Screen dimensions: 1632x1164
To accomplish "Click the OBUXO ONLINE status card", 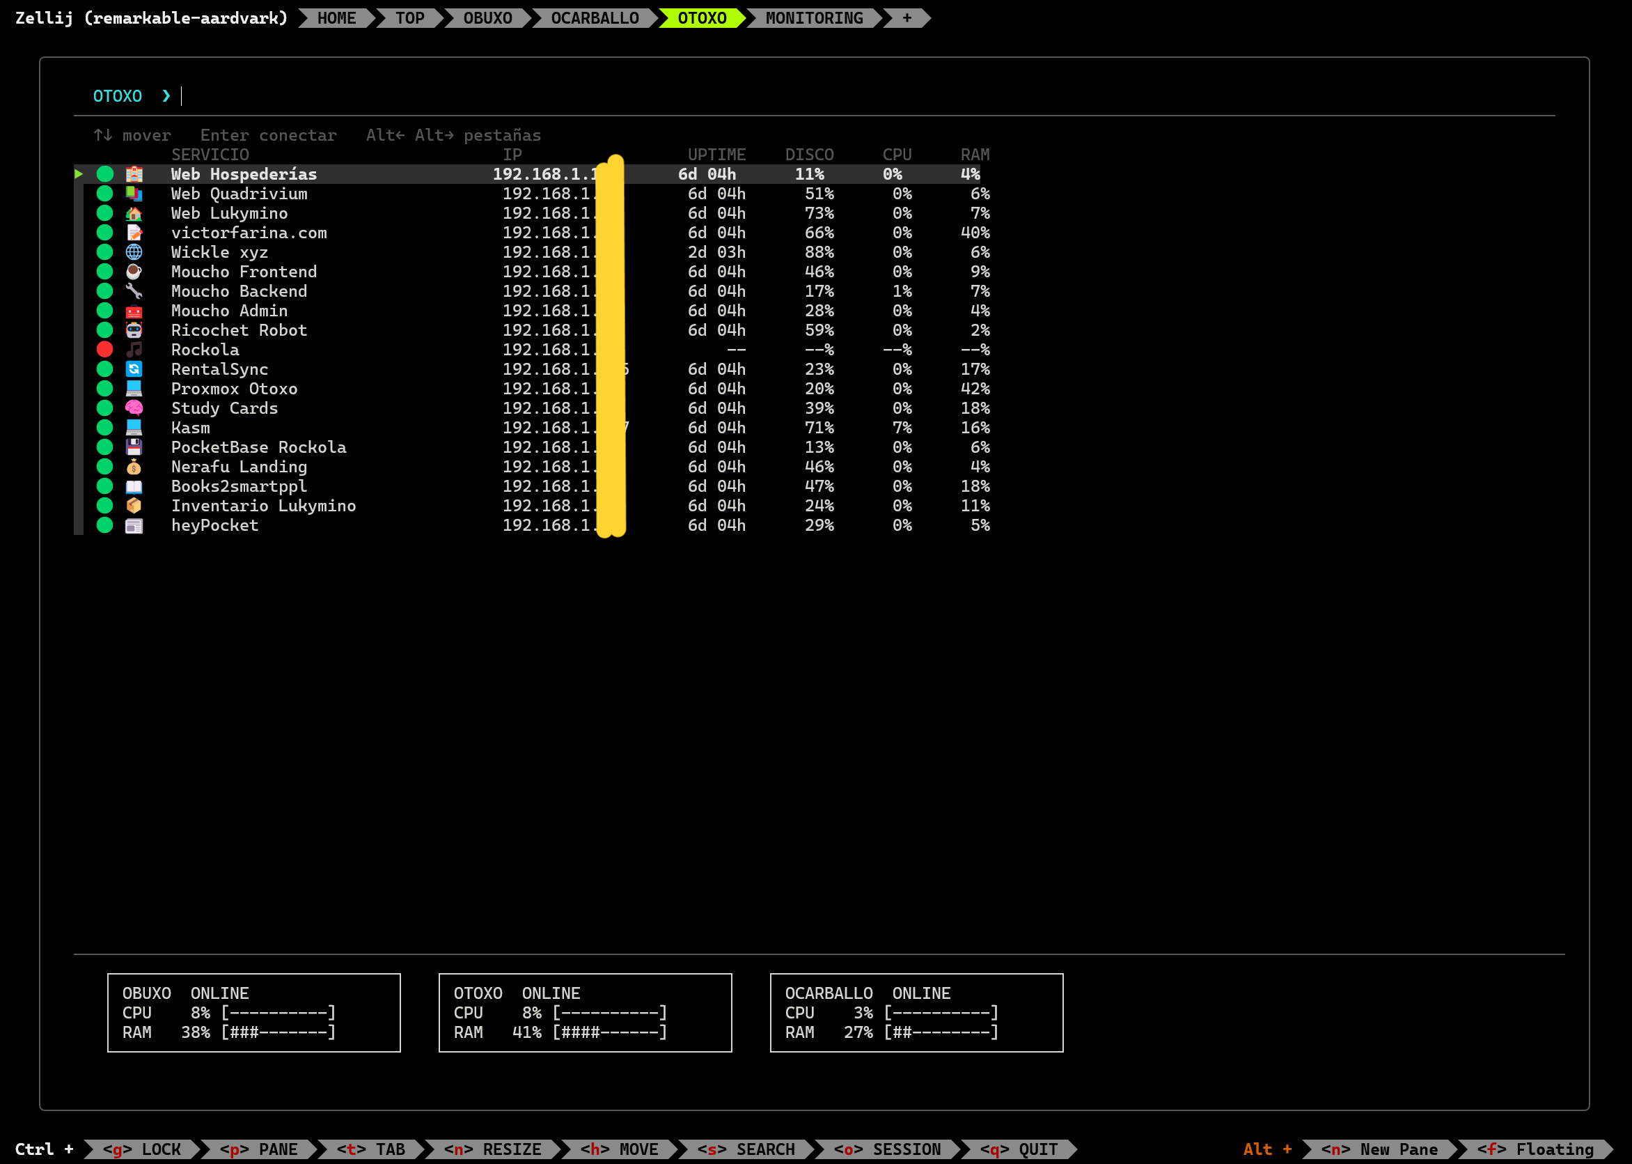I will [253, 1013].
